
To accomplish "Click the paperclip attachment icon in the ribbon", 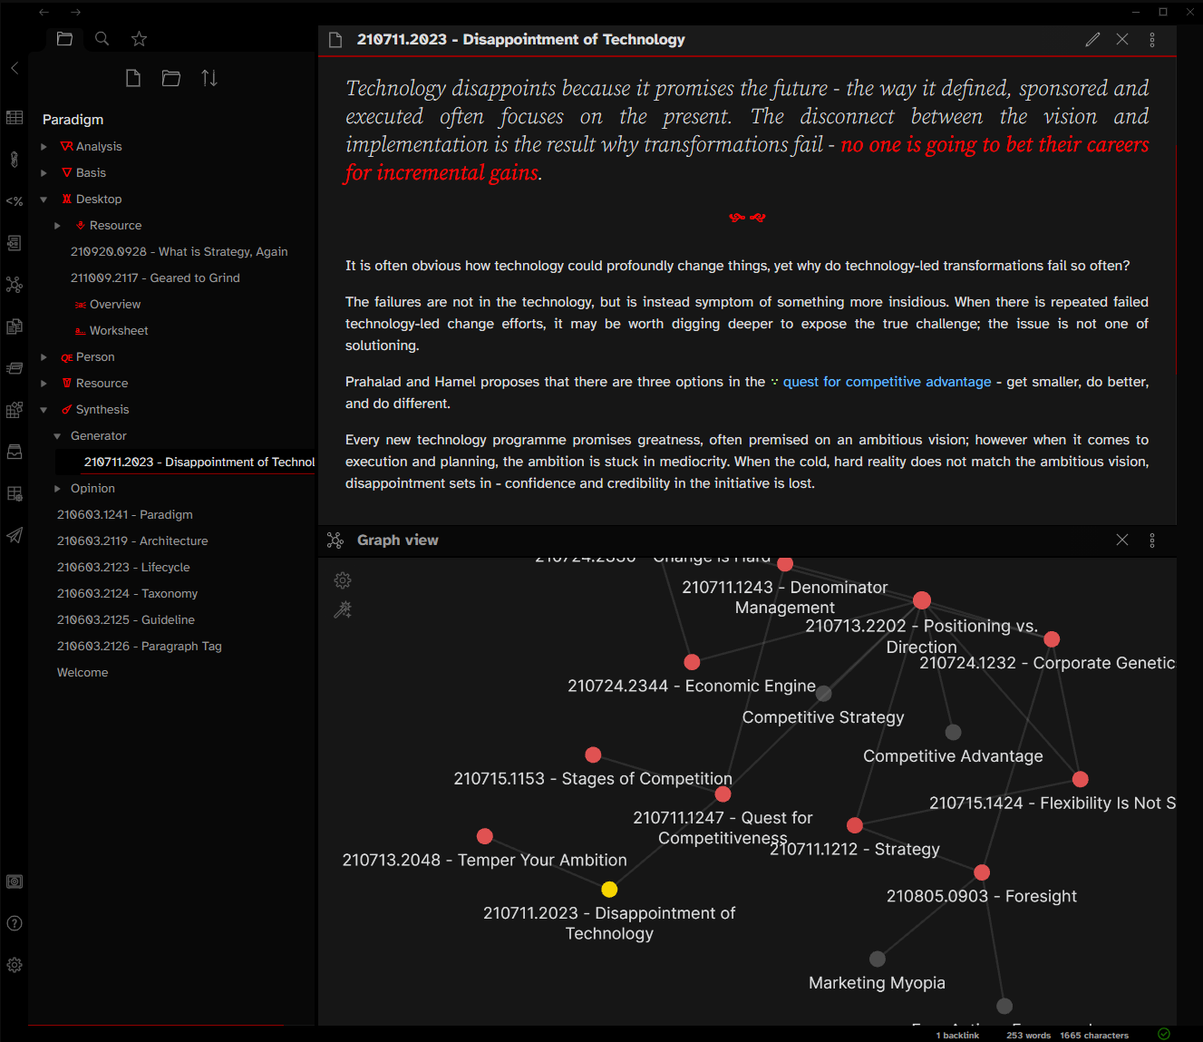I will 15,160.
